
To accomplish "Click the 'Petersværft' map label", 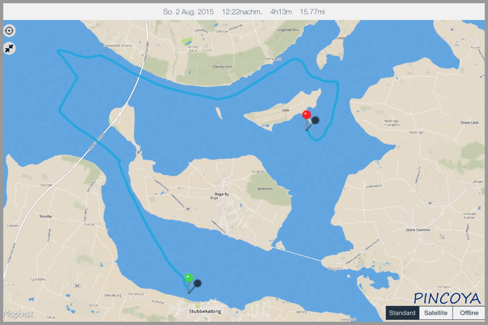I will pos(272,59).
